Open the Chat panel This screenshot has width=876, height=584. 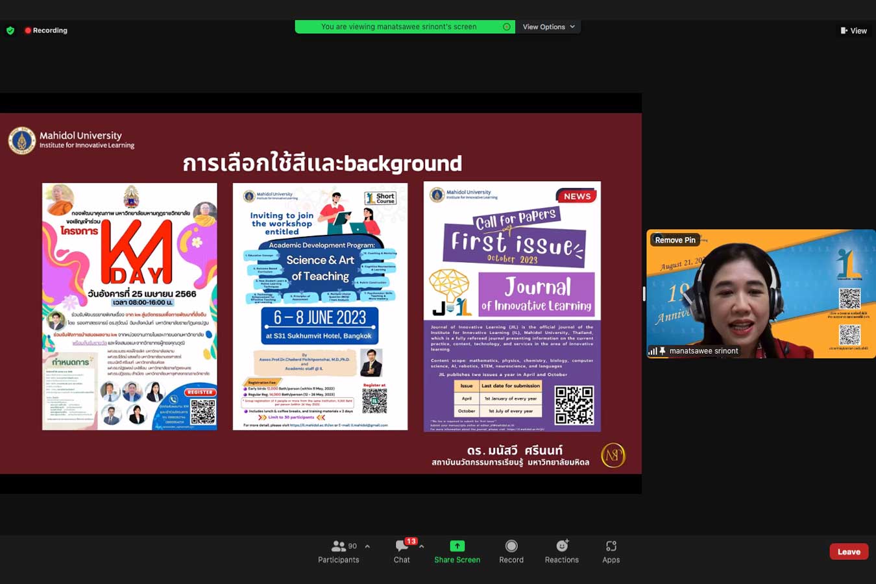(402, 552)
